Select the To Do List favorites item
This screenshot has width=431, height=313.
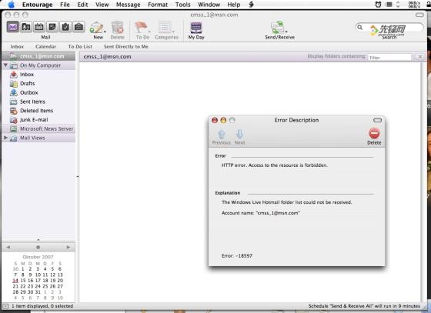coord(80,47)
